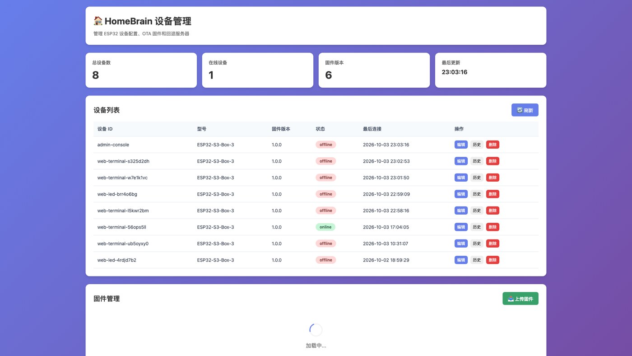
Task: Click the online status badge
Action: tap(325, 227)
